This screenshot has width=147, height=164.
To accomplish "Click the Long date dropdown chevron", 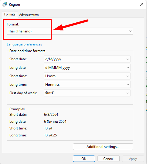I will tap(128, 68).
